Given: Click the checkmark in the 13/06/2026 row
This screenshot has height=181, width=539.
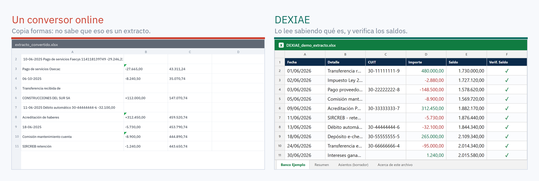Looking at the screenshot, I should pos(507,127).
